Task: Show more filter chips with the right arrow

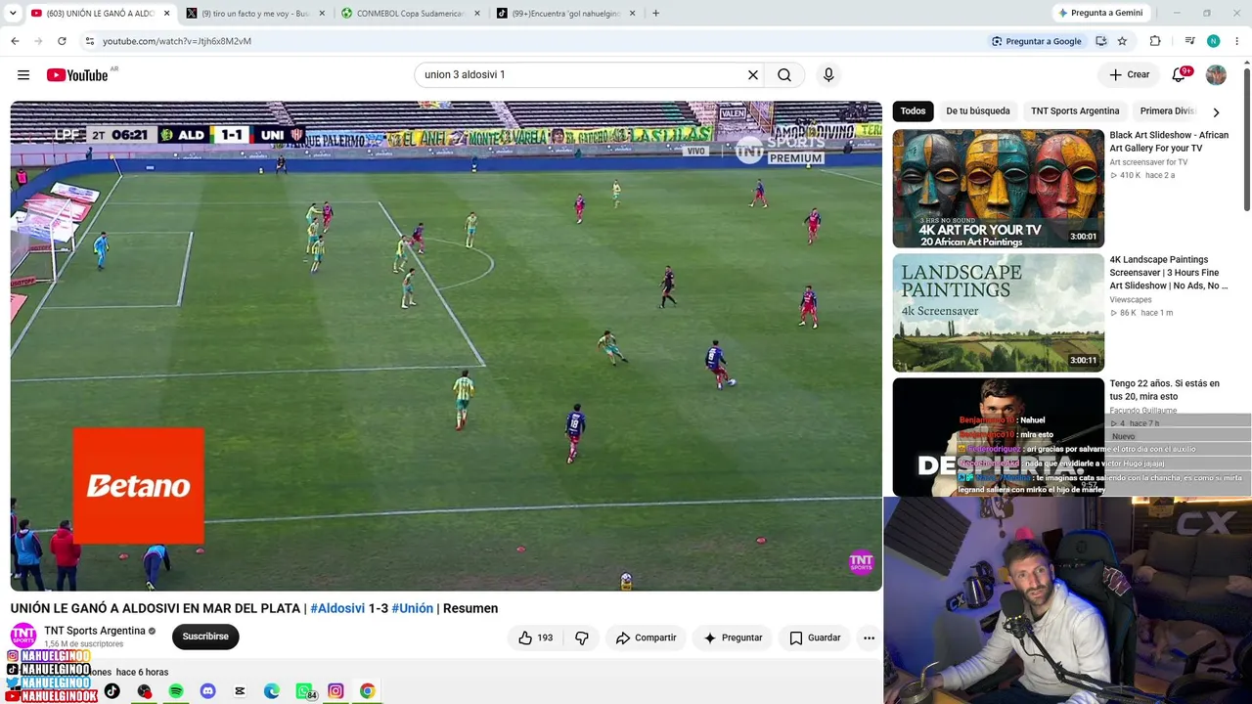Action: tap(1216, 111)
